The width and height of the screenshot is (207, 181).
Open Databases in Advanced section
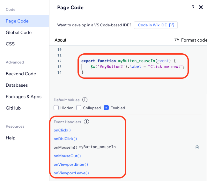click(17, 85)
